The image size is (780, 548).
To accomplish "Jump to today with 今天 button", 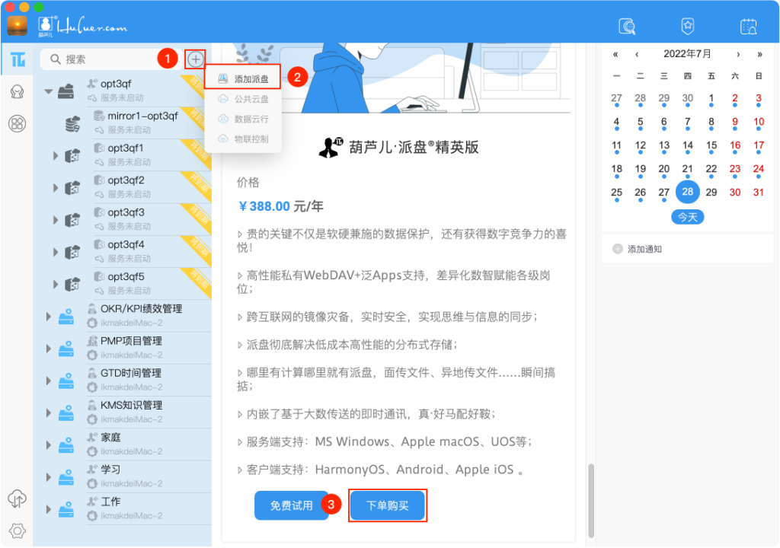I will point(688,217).
